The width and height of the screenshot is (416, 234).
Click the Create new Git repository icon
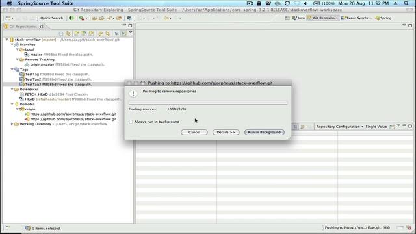coord(91,34)
